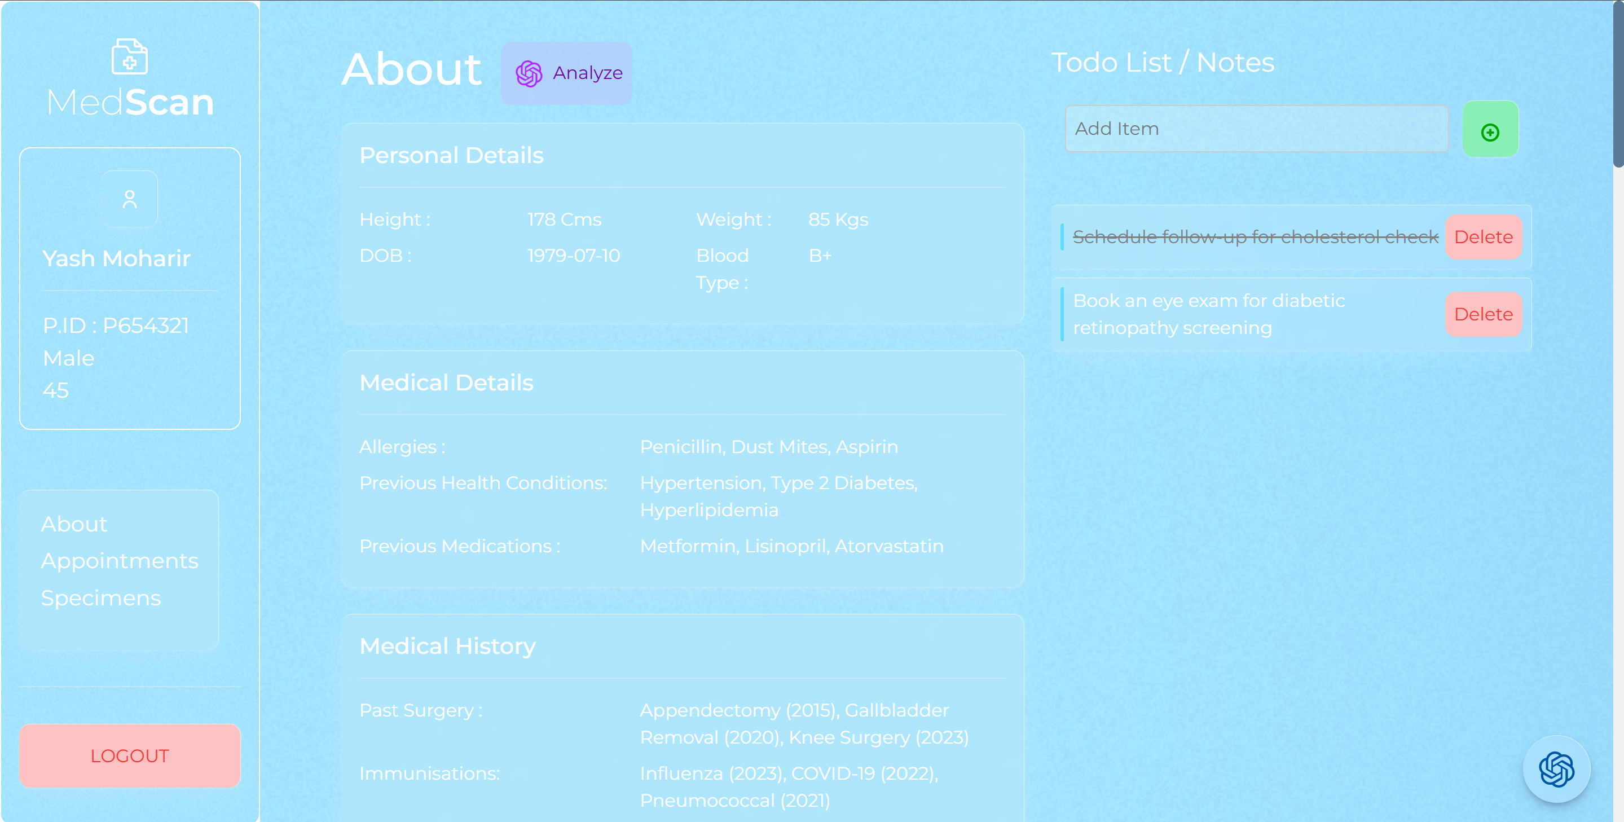Image resolution: width=1624 pixels, height=822 pixels.
Task: Click the MedScan brand title text
Action: 130,102
